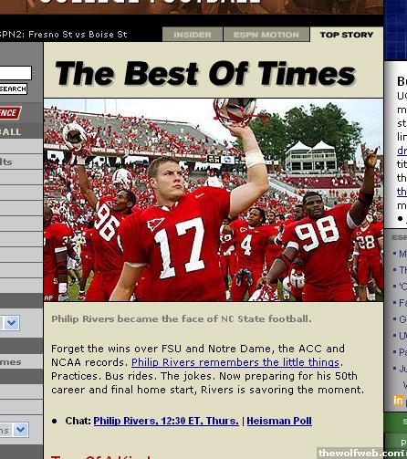Click the red conference badge icon
407x459 pixels.
pos(10,113)
